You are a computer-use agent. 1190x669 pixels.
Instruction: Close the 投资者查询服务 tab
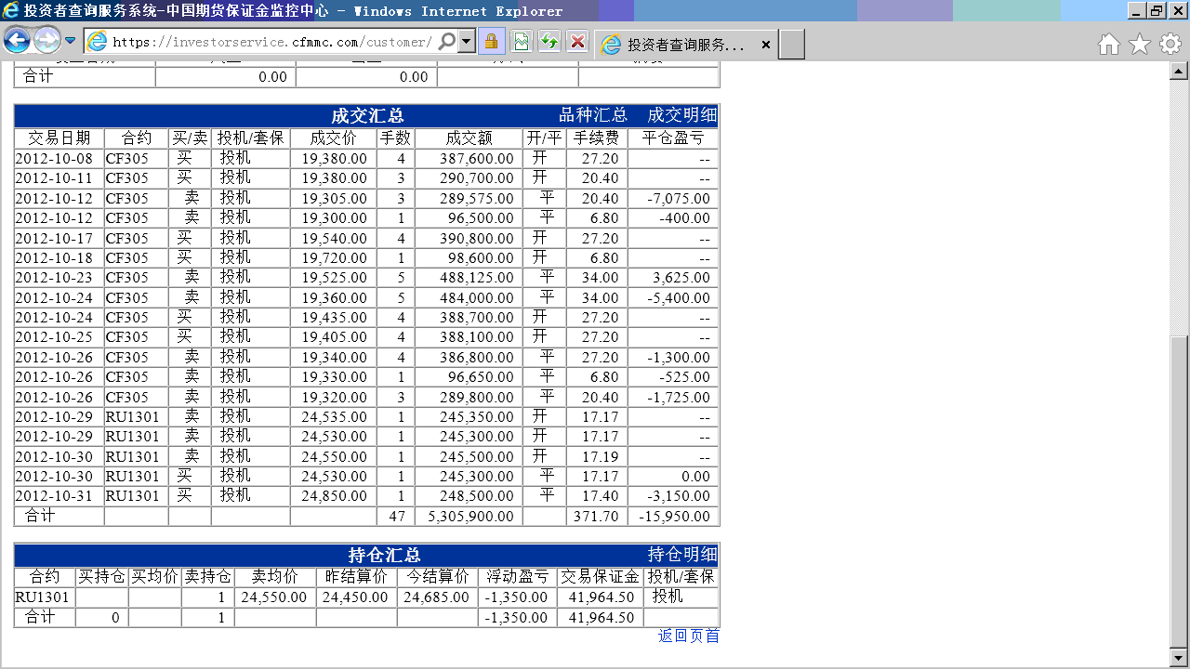coord(765,45)
